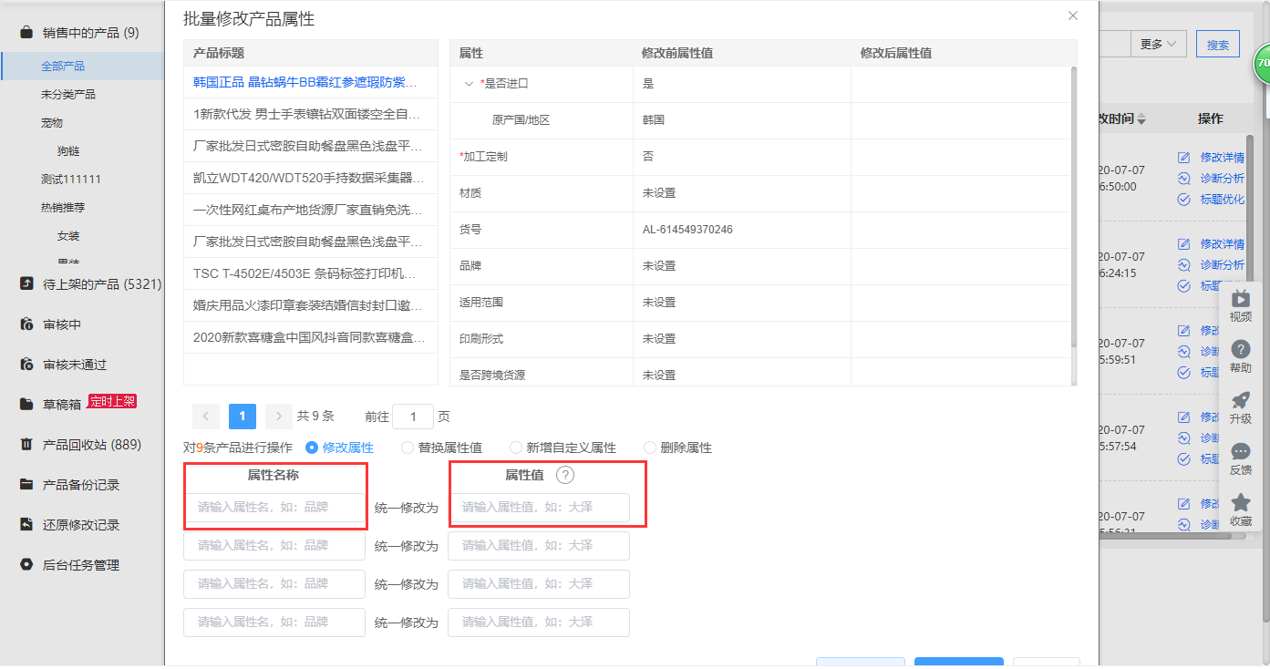Select the 修改属性 radio option
Screen dimensions: 1270x669
tap(339, 448)
